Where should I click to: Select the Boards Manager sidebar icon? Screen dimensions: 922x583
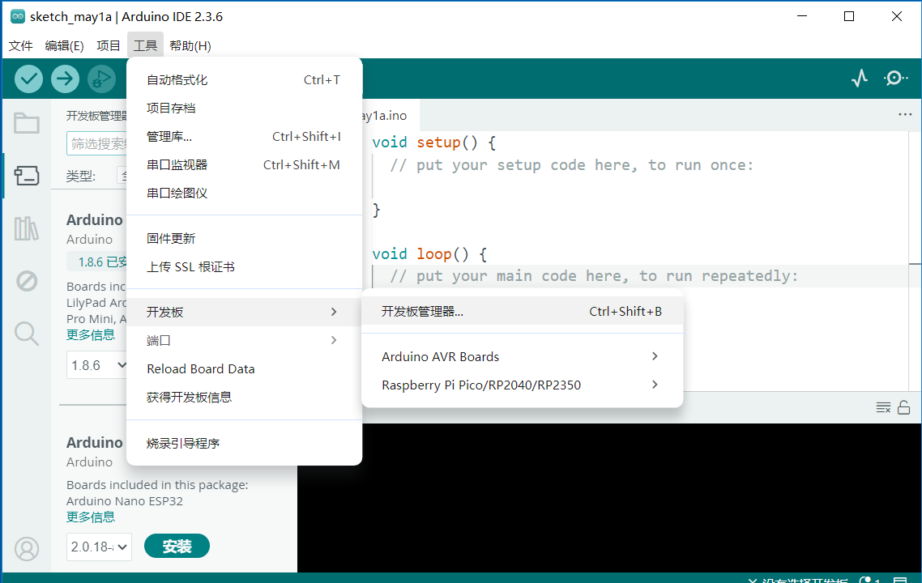click(27, 175)
